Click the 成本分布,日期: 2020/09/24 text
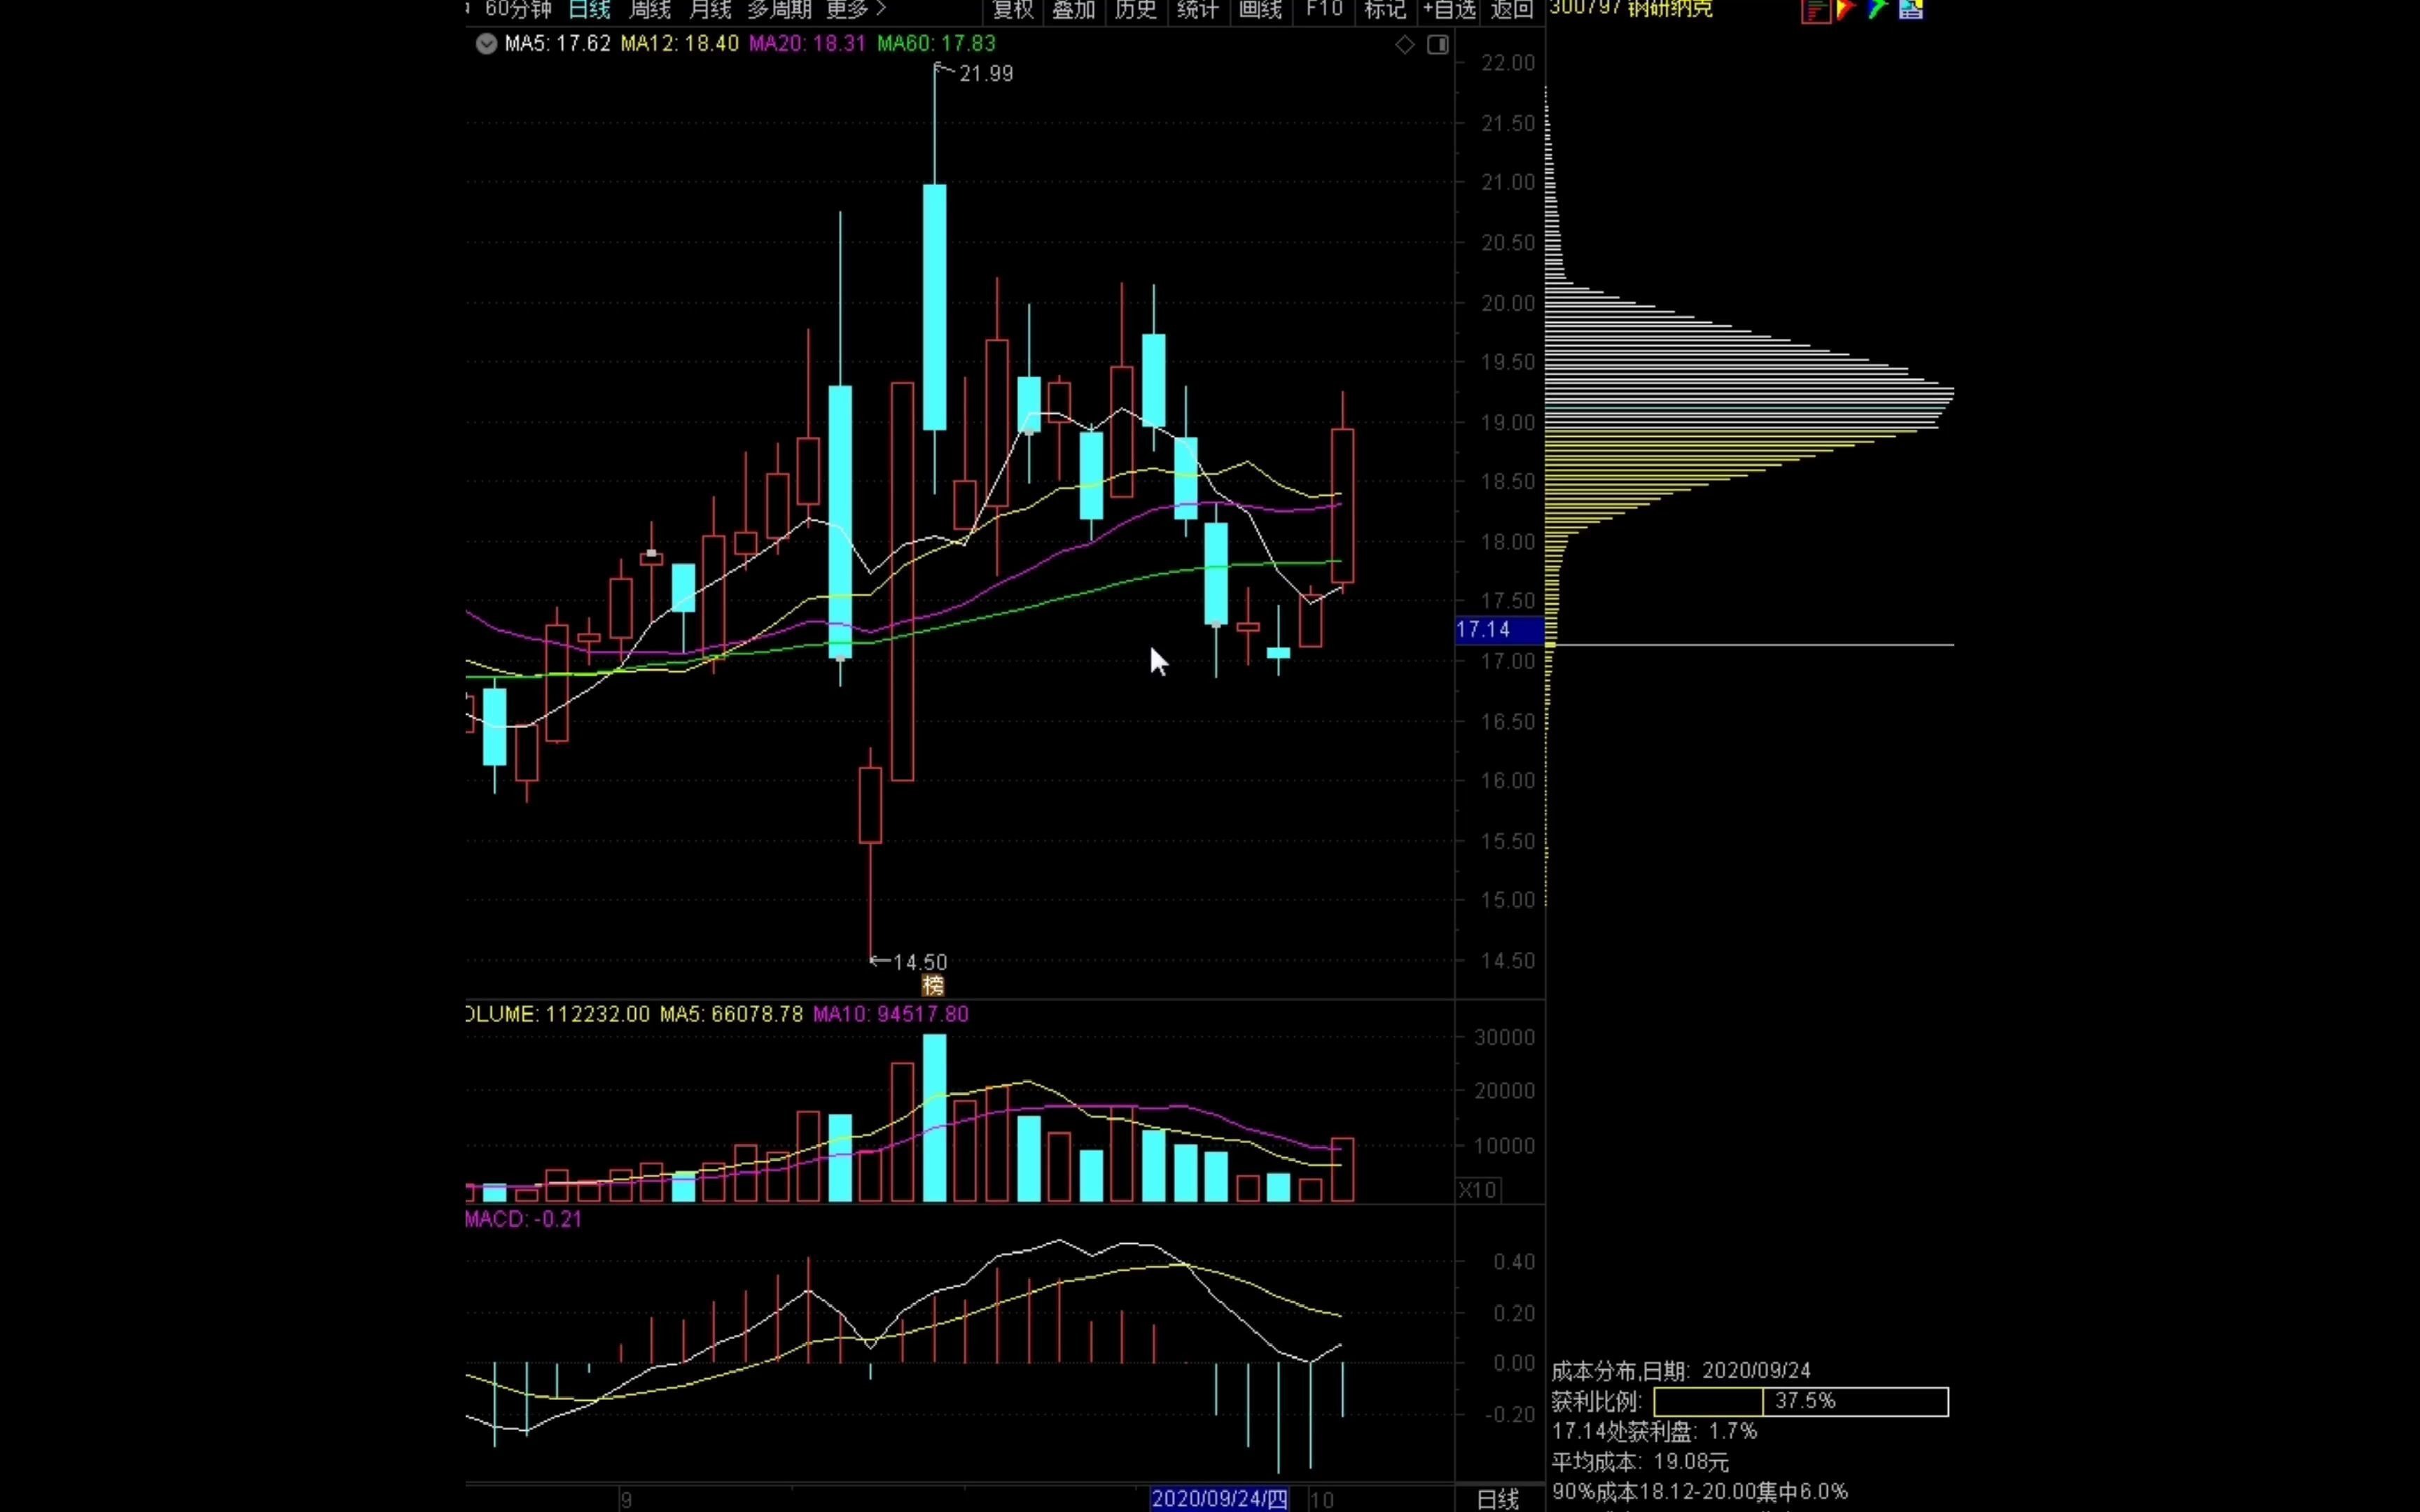 point(1681,1371)
